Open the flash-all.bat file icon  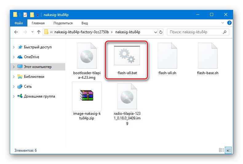click(x=127, y=55)
